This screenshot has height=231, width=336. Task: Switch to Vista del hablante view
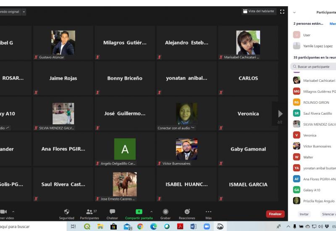point(258,11)
